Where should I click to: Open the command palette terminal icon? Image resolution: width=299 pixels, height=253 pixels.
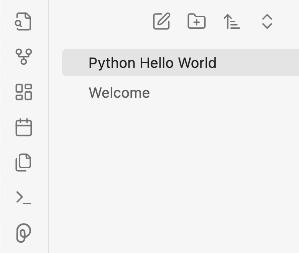(x=23, y=198)
